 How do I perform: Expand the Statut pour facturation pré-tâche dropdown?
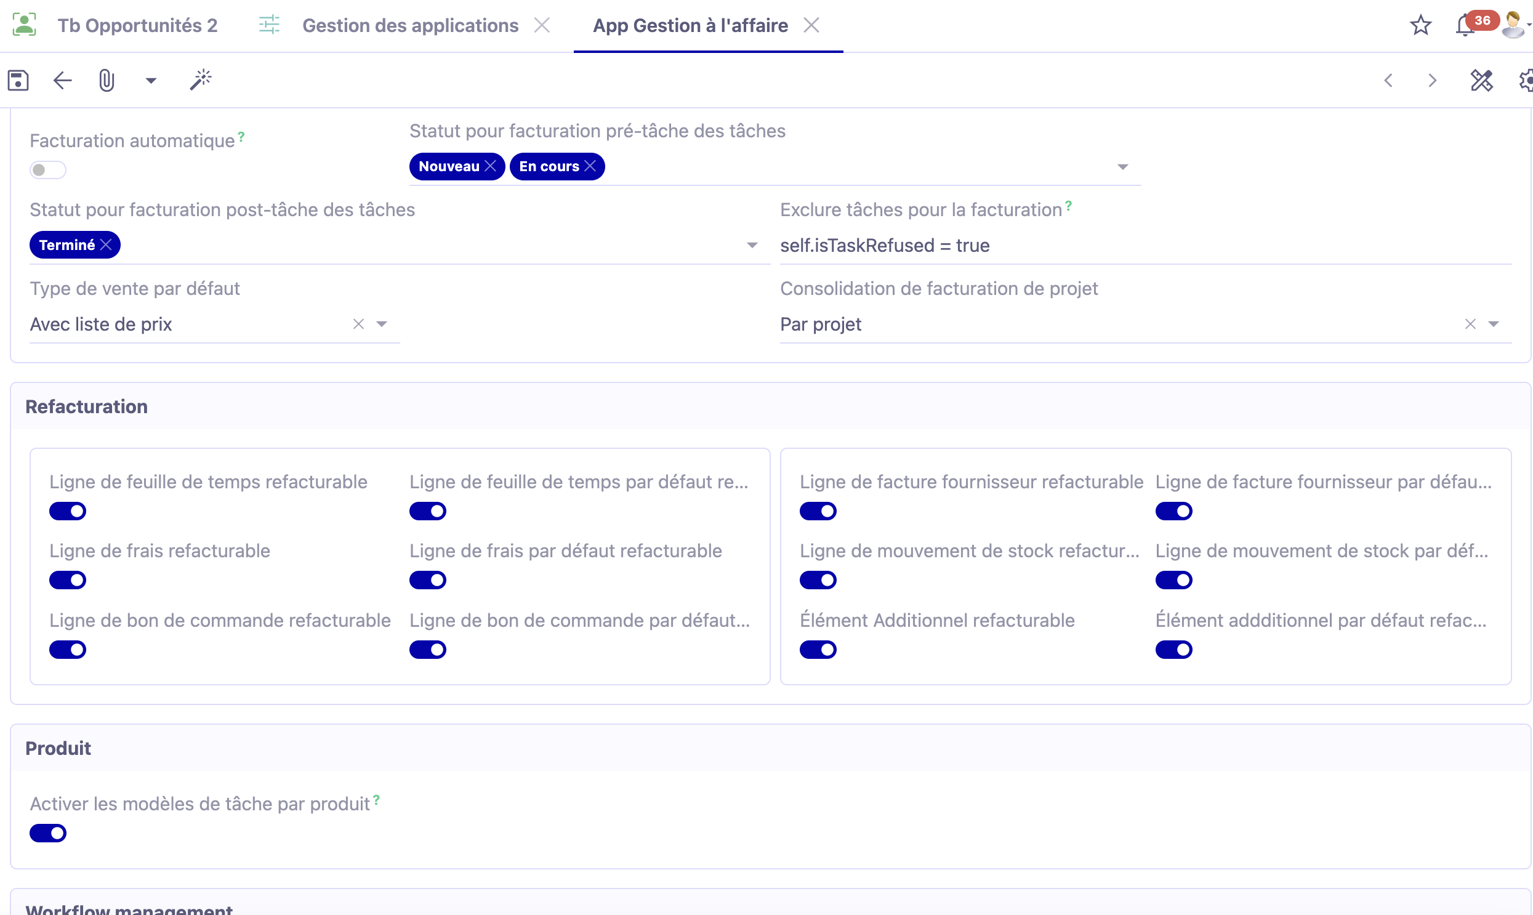[1122, 166]
